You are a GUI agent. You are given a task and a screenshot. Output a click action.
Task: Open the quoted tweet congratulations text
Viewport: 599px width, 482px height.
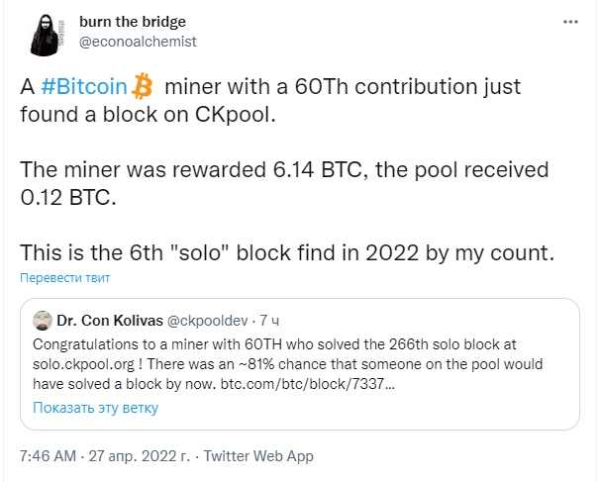point(288,364)
